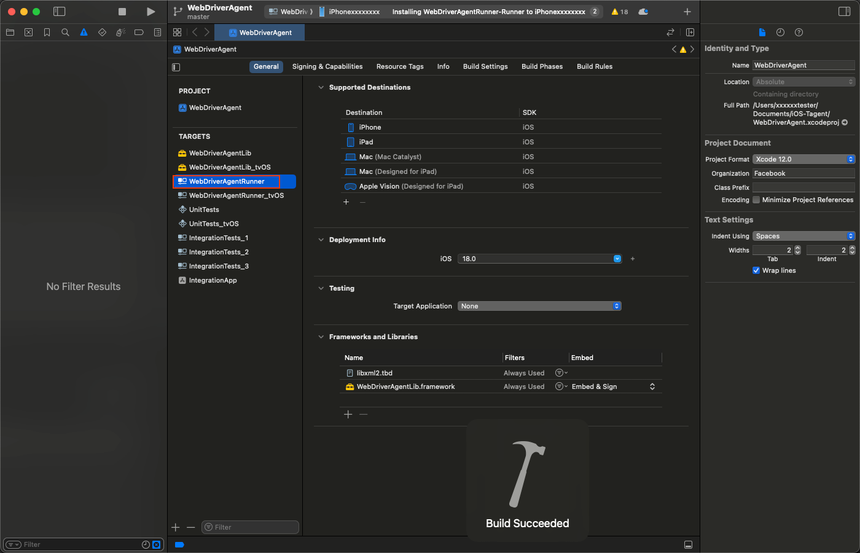Add another deployment platform
Viewport: 860px width, 553px height.
tap(633, 259)
